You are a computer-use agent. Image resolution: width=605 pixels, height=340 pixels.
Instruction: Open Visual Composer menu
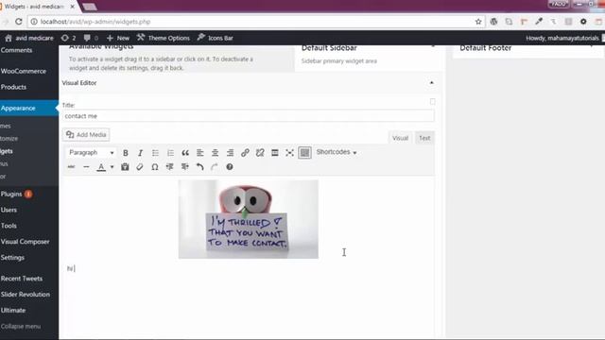[26, 242]
